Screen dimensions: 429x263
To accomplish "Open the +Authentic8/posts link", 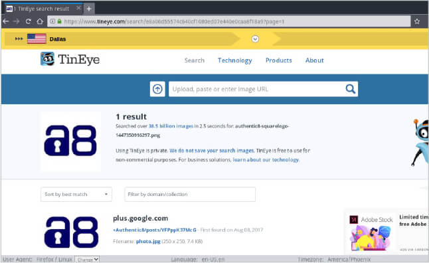I will click(x=155, y=230).
